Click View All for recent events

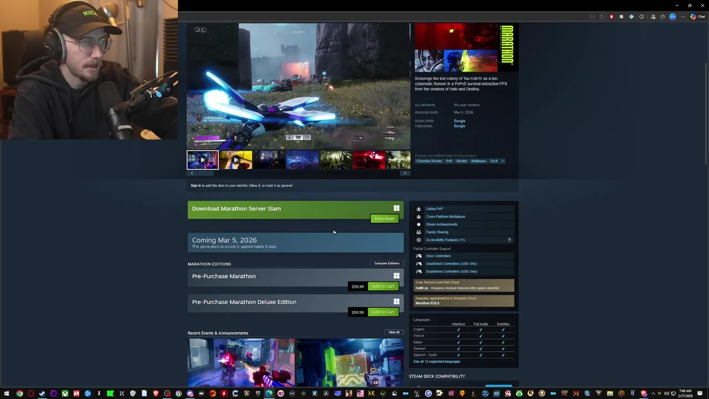point(394,332)
